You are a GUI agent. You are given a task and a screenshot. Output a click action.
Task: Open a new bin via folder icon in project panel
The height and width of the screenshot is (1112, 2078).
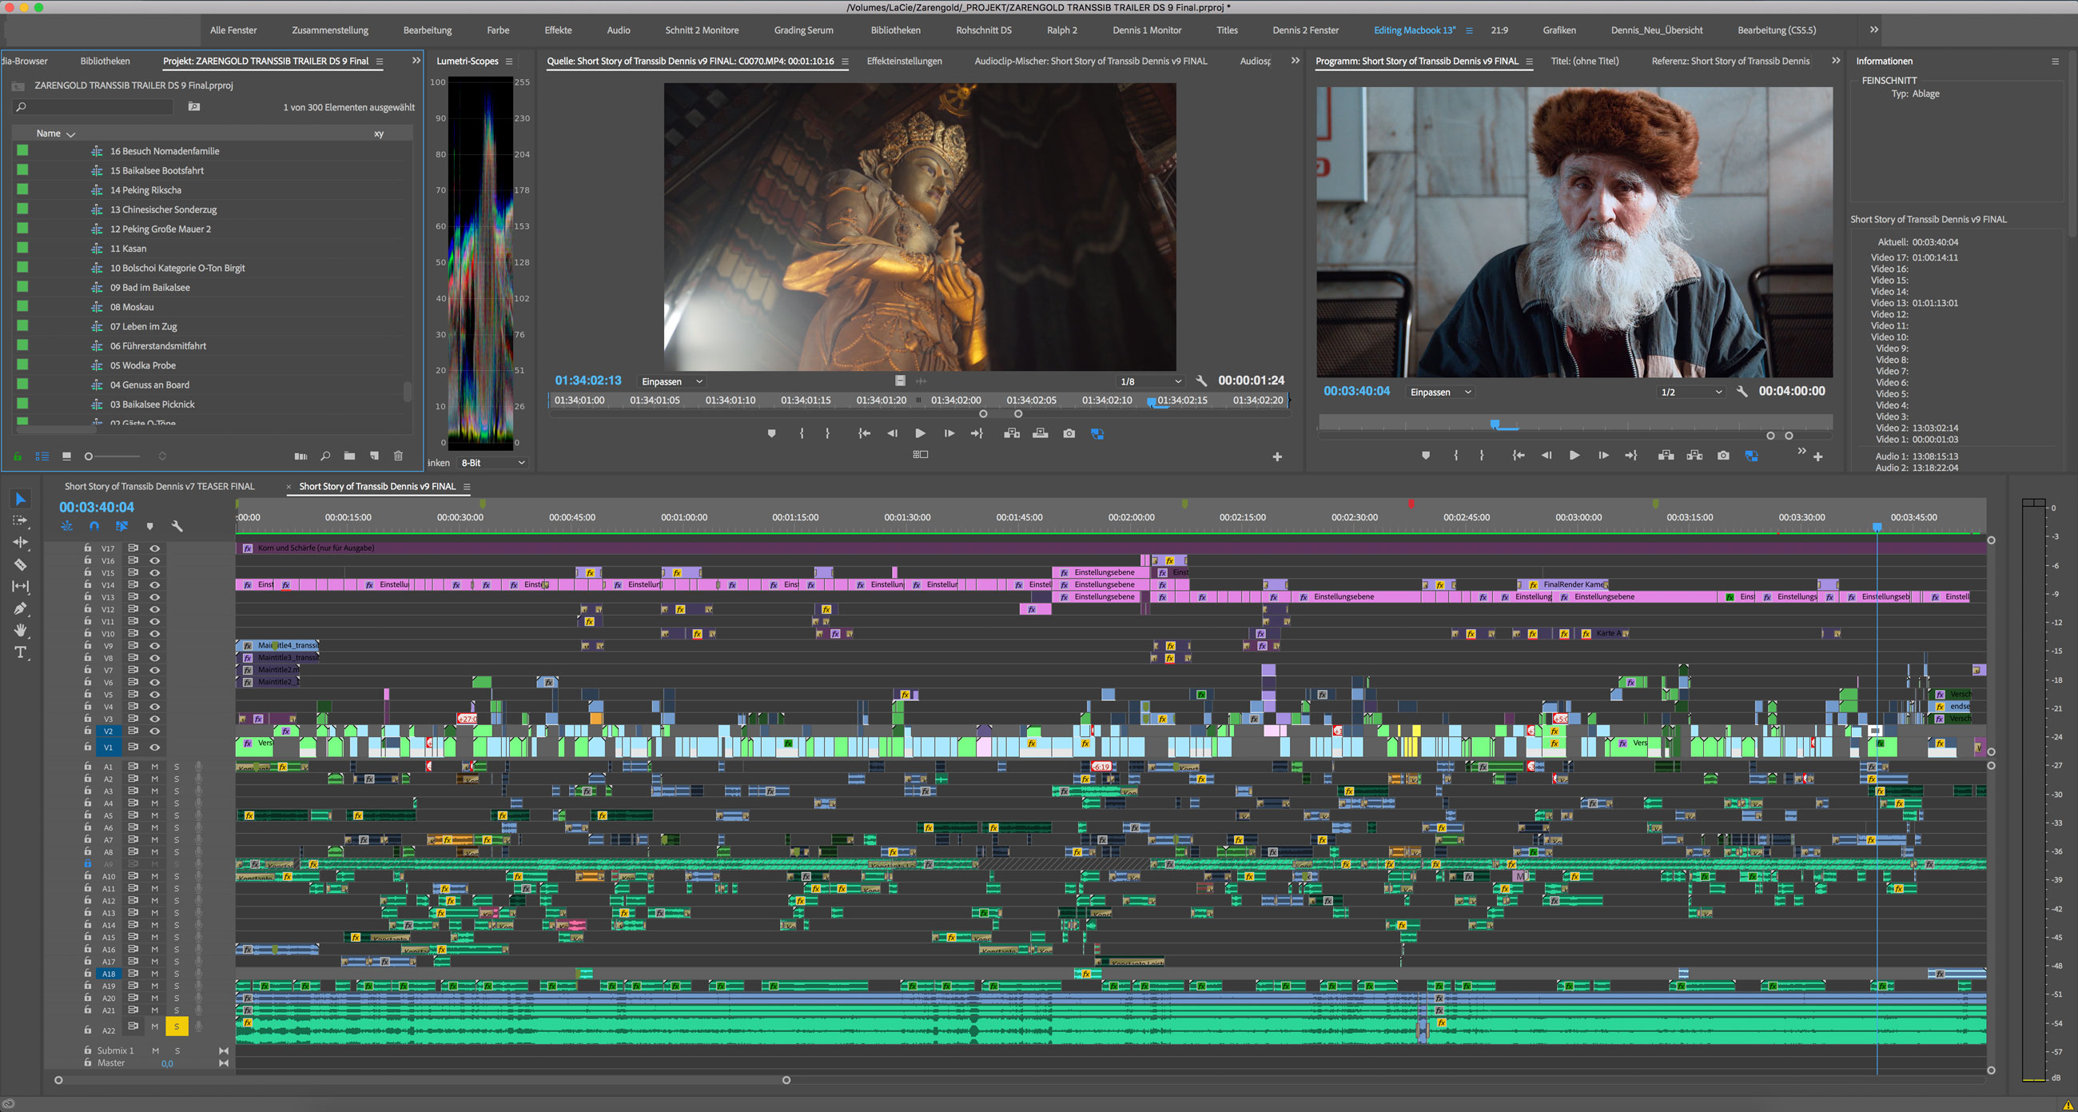(x=350, y=456)
